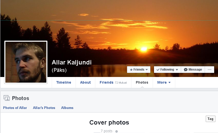This screenshot has width=218, height=133.
Task: Click the star icon on Friends button
Action: (x=131, y=70)
